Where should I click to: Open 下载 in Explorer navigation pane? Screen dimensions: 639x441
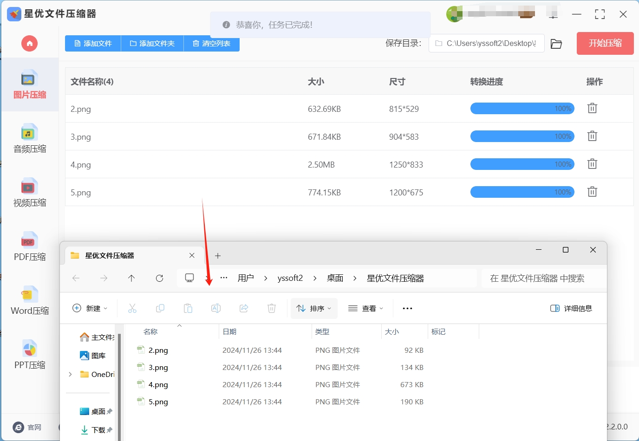(93, 430)
